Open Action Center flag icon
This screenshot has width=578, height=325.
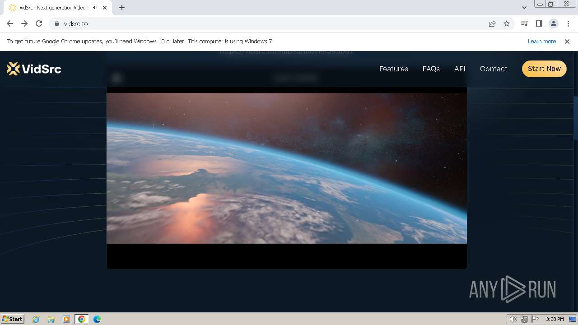tap(535, 319)
